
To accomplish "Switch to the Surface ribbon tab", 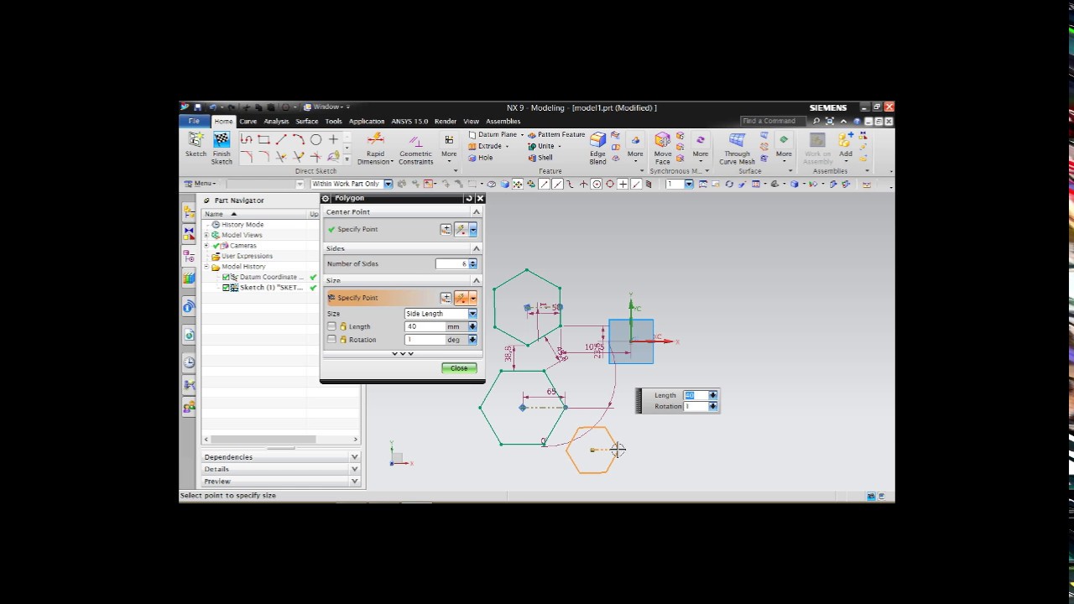I will click(307, 122).
